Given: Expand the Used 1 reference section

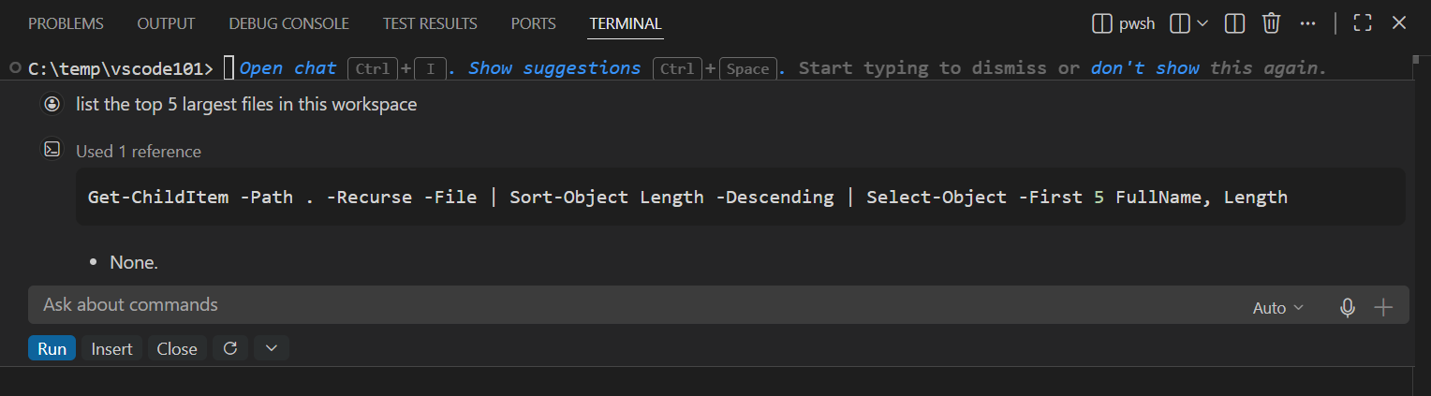Looking at the screenshot, I should [139, 151].
